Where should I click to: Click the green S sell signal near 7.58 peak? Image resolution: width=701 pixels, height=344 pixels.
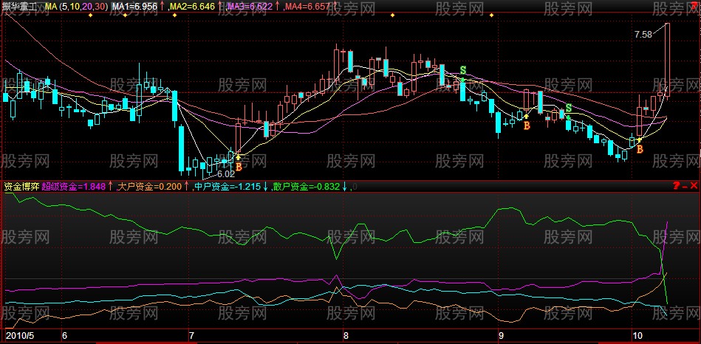568,109
